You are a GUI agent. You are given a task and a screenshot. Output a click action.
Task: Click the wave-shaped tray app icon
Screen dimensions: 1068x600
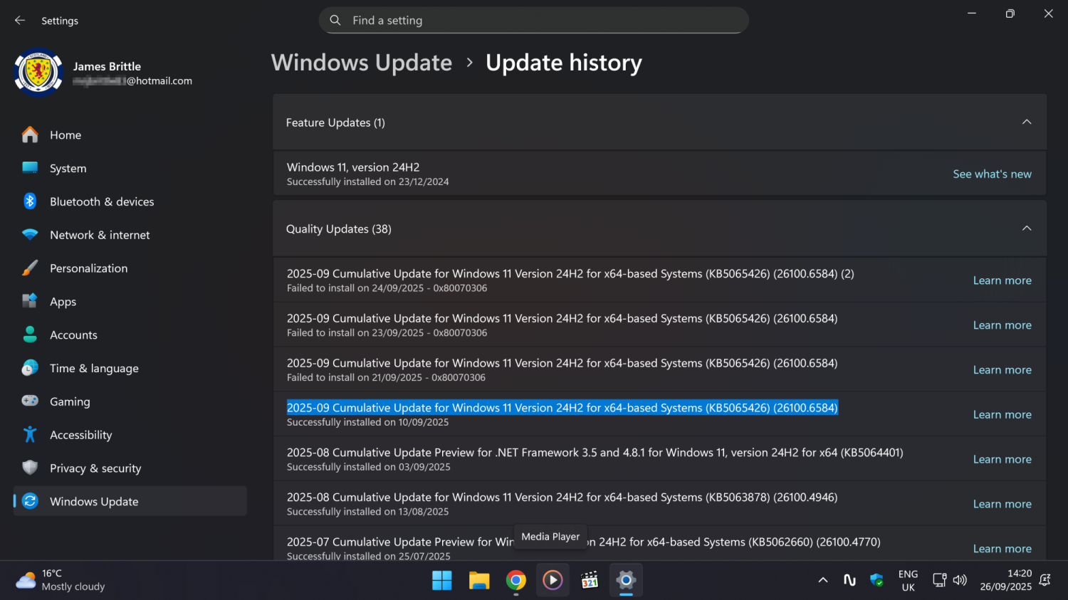click(x=849, y=580)
